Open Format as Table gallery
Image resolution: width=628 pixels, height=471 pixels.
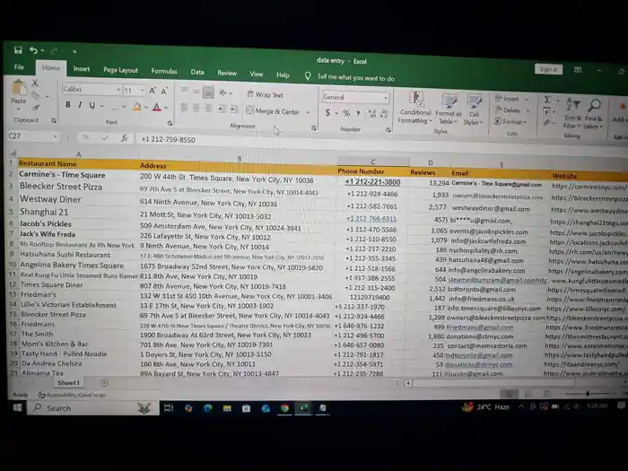[x=449, y=109]
